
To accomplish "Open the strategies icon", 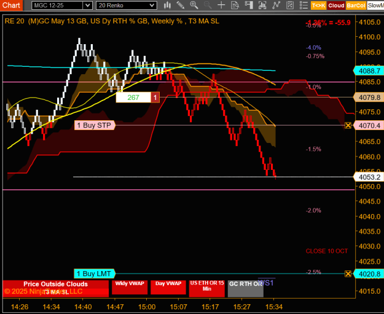I will point(290,5).
